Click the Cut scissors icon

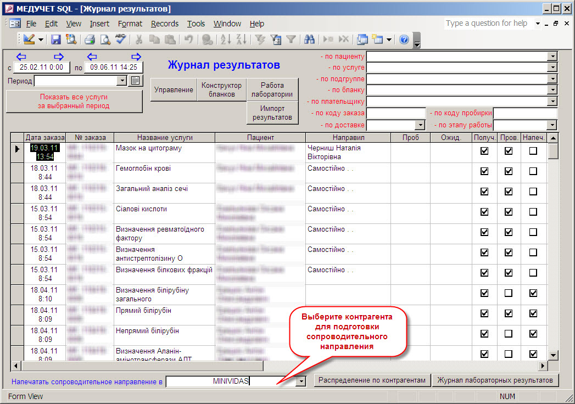[x=139, y=39]
